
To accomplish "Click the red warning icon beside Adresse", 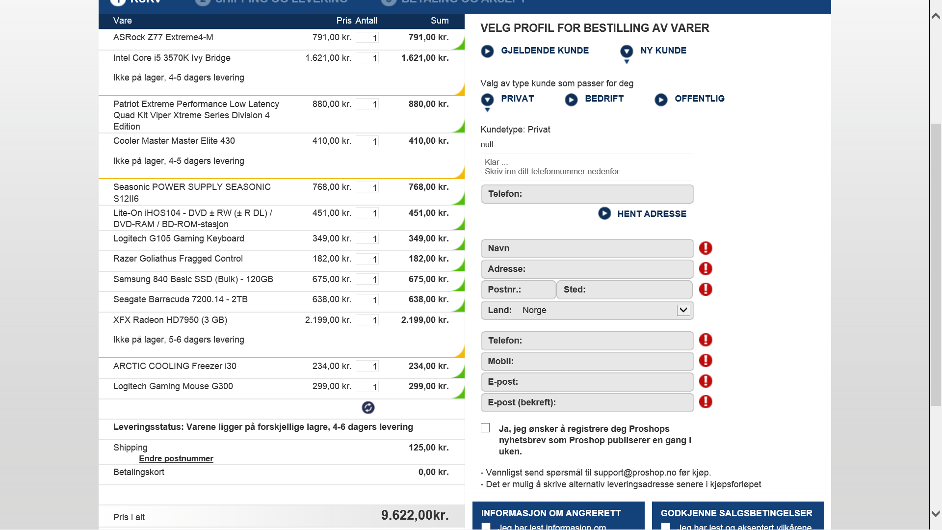I will point(706,269).
